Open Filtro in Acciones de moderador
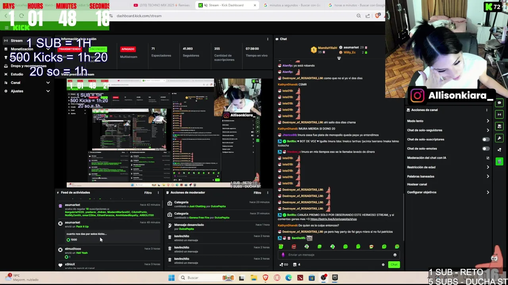 (x=257, y=193)
